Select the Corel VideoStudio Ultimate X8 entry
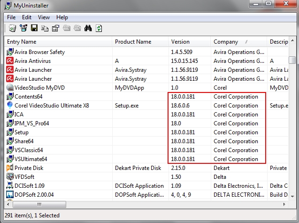The height and width of the screenshot is (223, 299). pyautogui.click(x=52, y=106)
